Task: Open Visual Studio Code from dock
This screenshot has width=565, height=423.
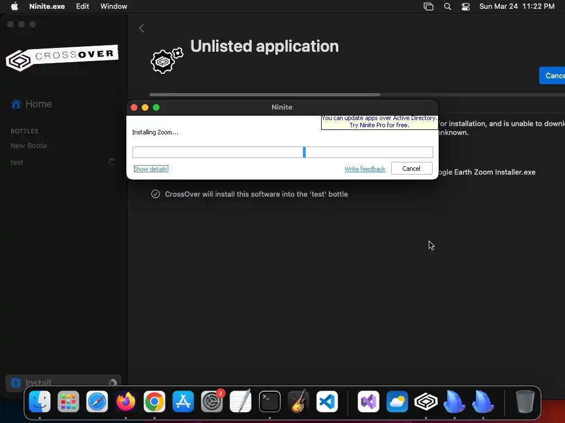Action: pyautogui.click(x=327, y=402)
